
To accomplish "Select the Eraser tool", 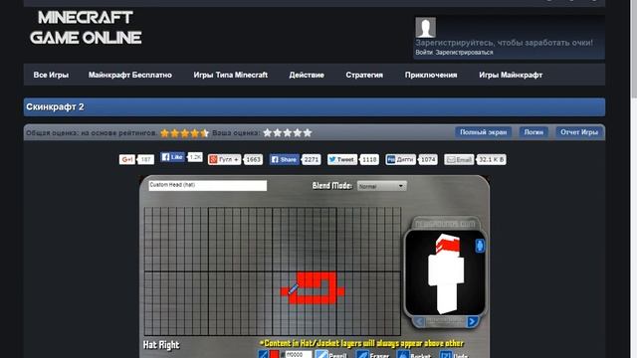I will [x=373, y=355].
